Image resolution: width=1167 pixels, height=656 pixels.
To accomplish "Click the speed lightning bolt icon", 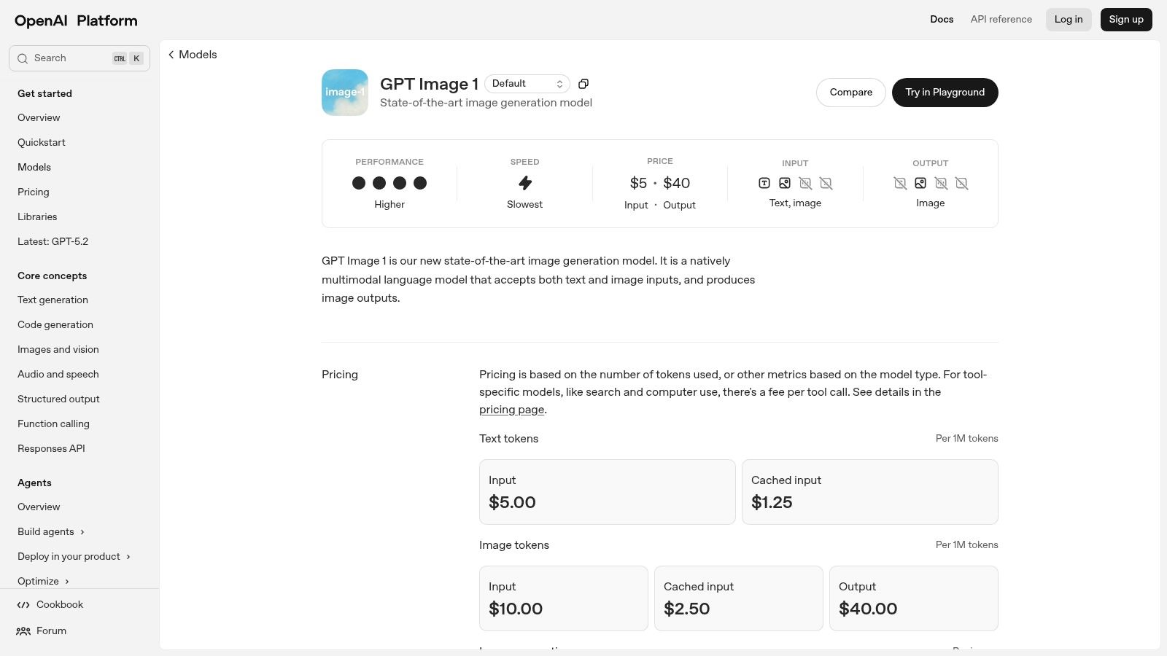I will (525, 183).
